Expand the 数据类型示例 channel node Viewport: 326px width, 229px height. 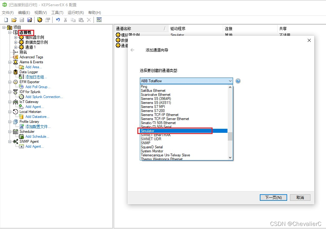click(16, 42)
